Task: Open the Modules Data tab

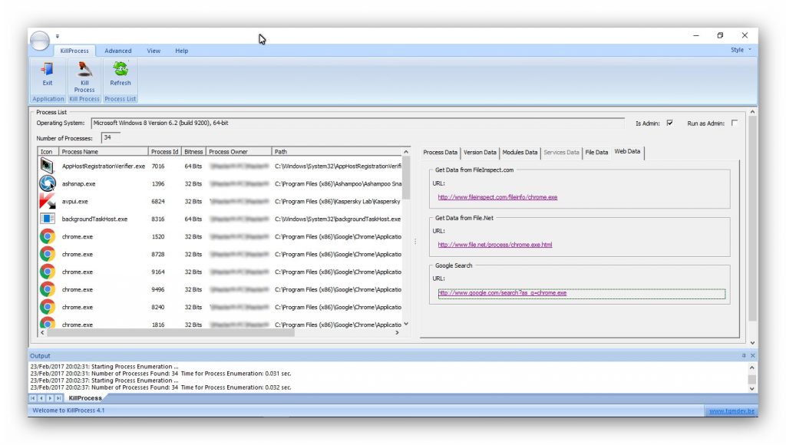Action: (520, 152)
